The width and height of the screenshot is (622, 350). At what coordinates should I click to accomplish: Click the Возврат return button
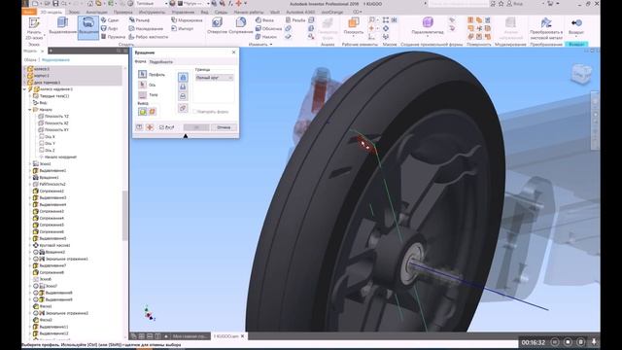576,27
